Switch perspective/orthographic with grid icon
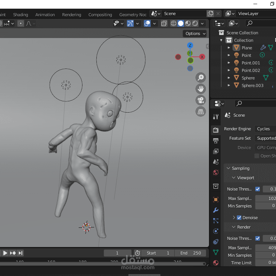The image size is (276, 276). coord(201,111)
